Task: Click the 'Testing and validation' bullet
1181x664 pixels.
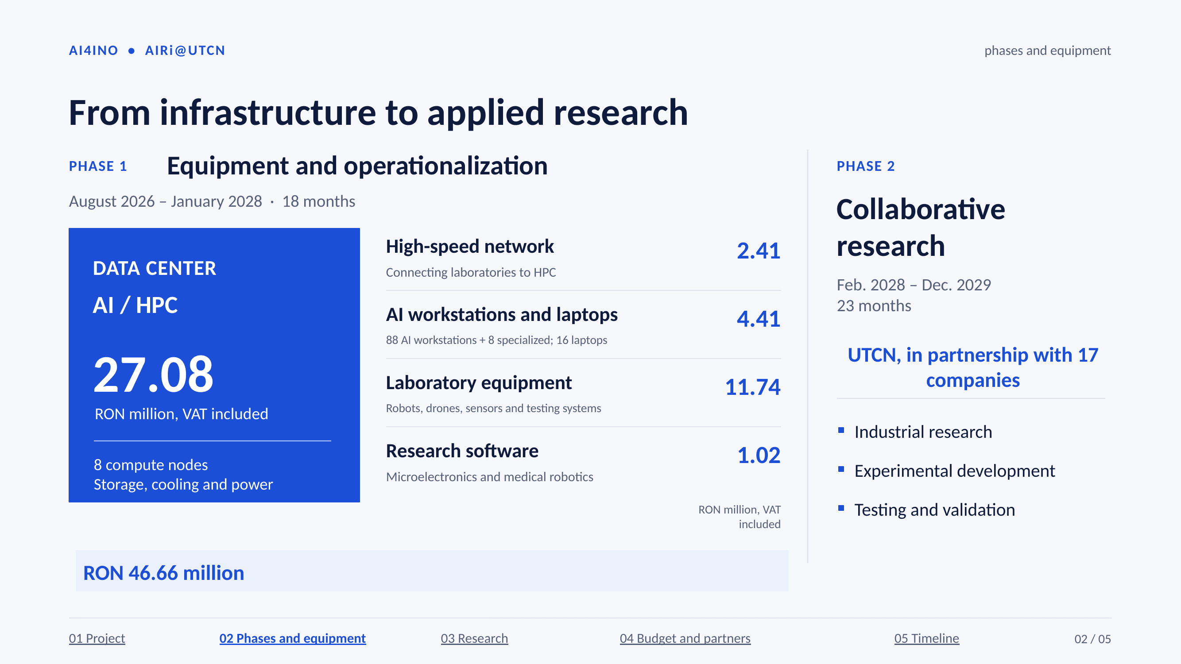Action: pos(934,510)
